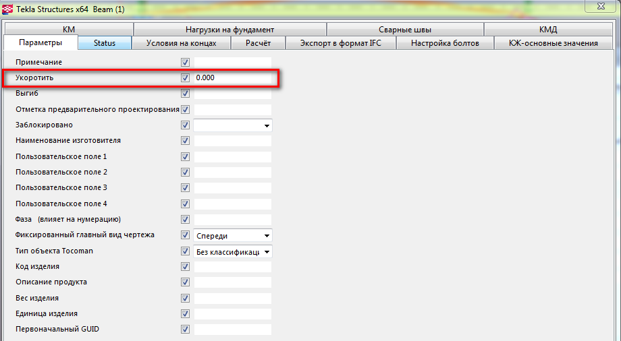Open the Без классификации Tocoman dropdown

point(233,251)
